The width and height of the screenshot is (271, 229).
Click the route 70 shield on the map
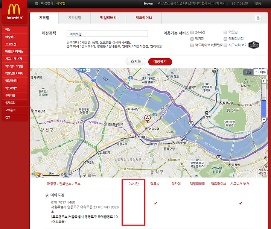point(191,123)
